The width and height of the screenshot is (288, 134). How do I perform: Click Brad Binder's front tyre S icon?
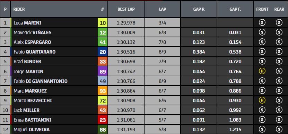262,61
